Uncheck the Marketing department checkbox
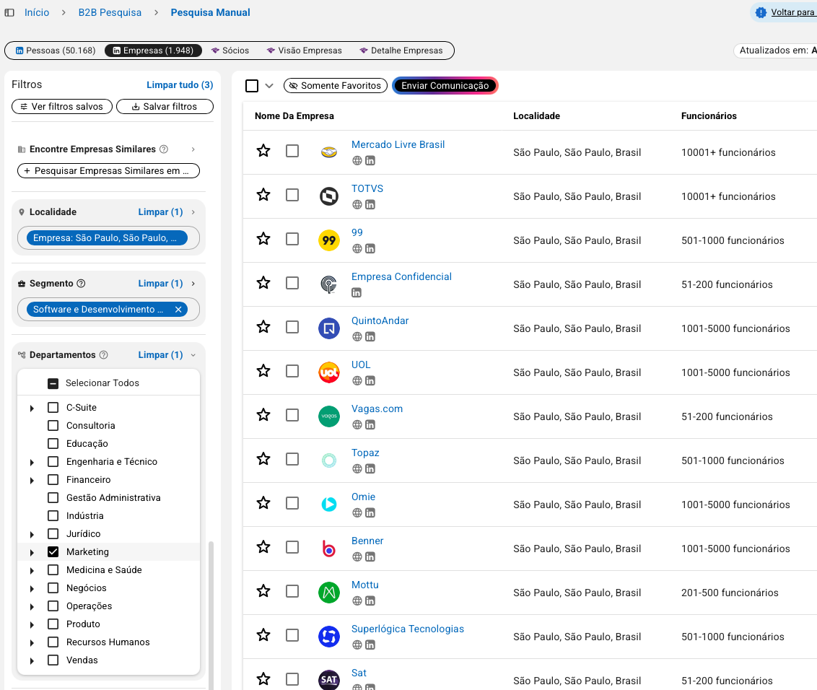Screen dimensions: 817x690 53,552
